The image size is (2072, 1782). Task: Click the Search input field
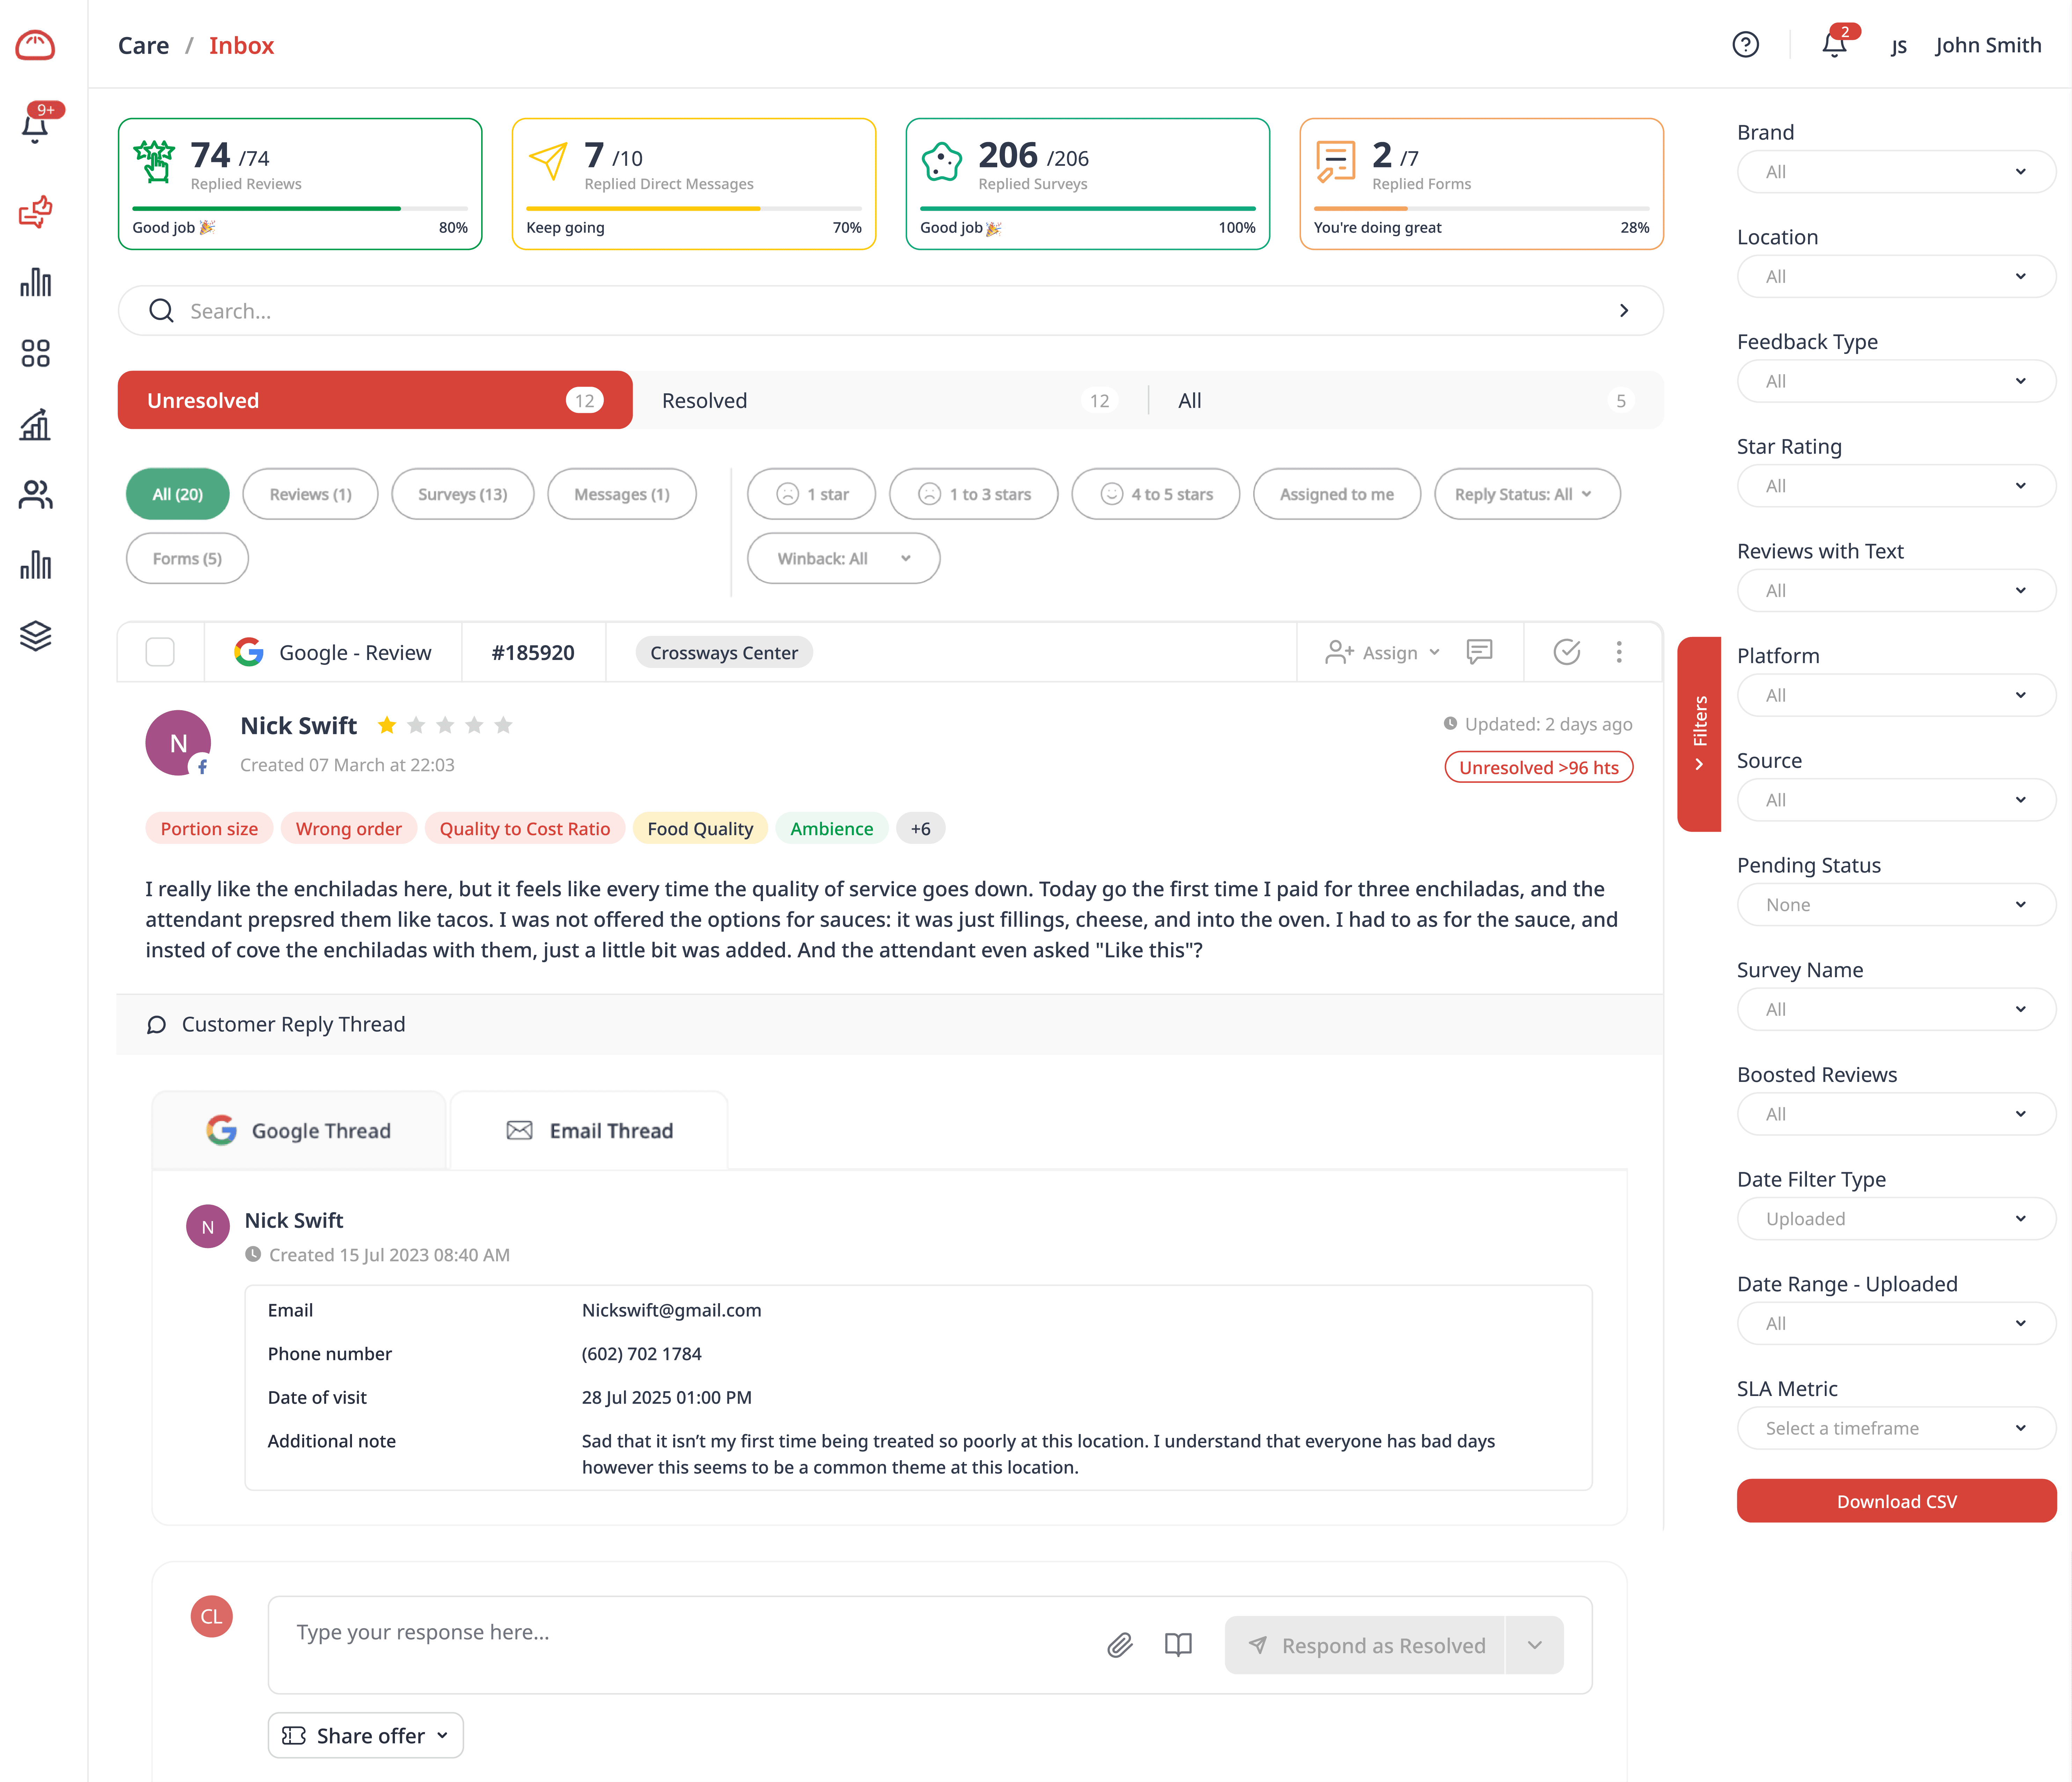click(x=890, y=311)
